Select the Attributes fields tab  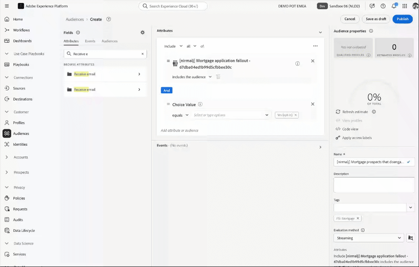click(71, 41)
